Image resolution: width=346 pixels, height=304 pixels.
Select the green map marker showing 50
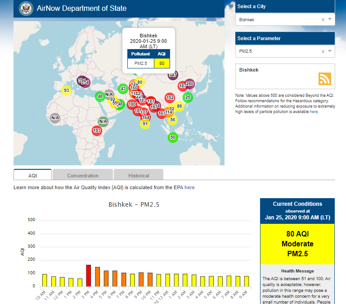tap(173, 137)
